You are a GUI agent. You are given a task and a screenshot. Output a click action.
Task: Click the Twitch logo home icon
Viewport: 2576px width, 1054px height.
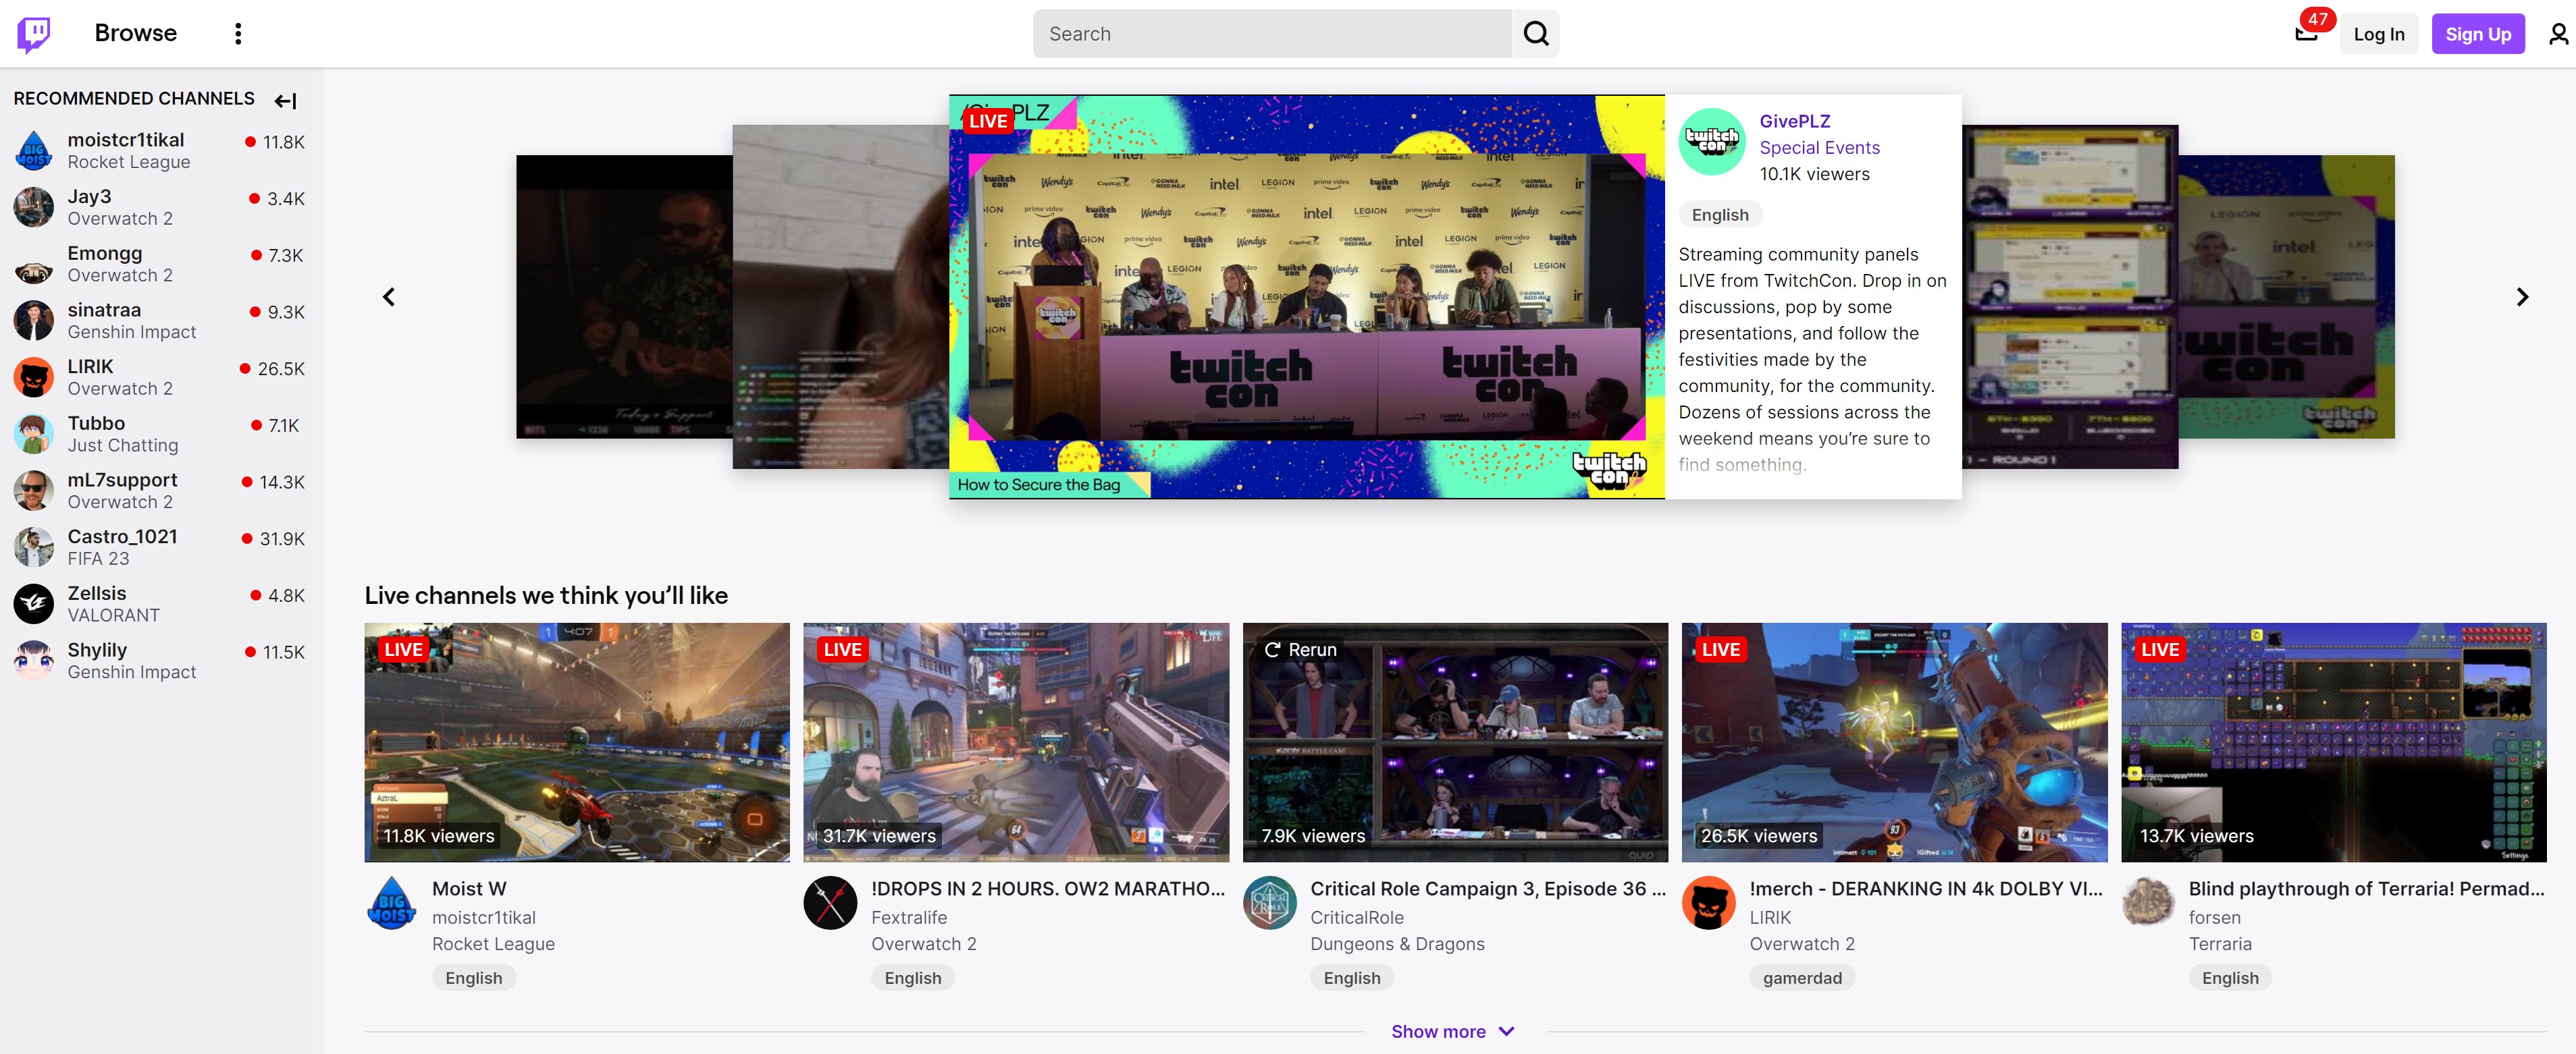point(34,34)
